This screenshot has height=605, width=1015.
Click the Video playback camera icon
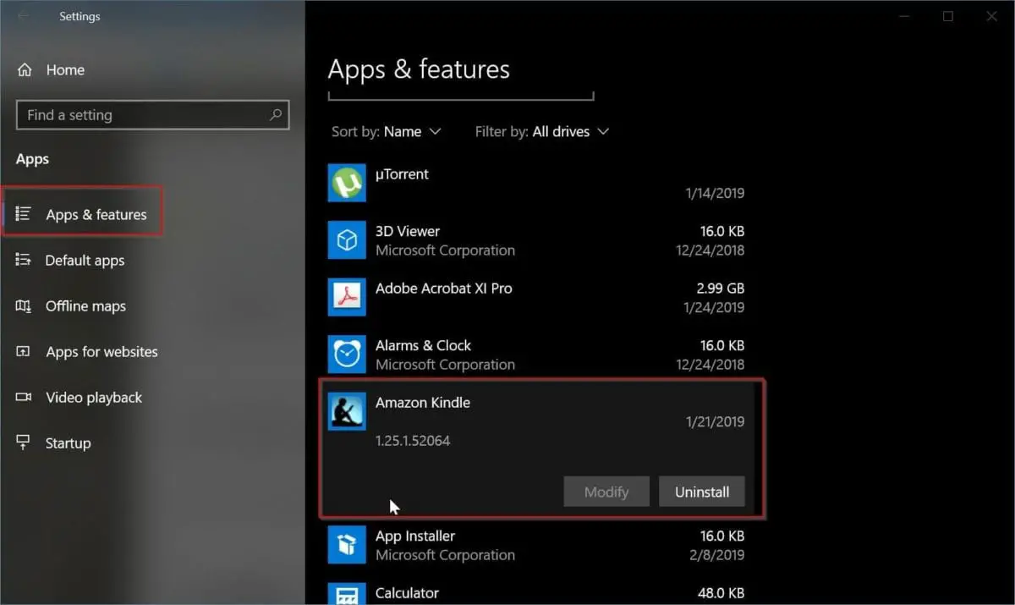tap(24, 397)
